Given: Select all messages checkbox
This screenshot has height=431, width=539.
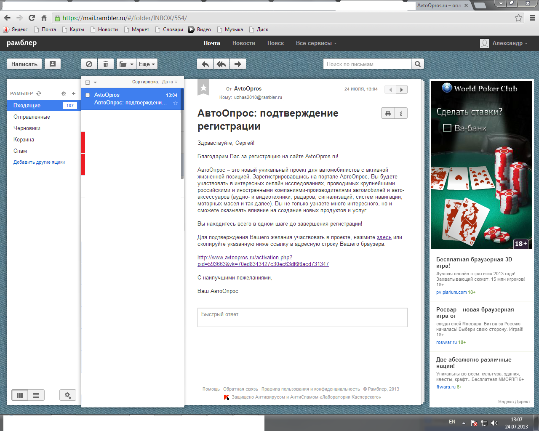Looking at the screenshot, I should (88, 82).
